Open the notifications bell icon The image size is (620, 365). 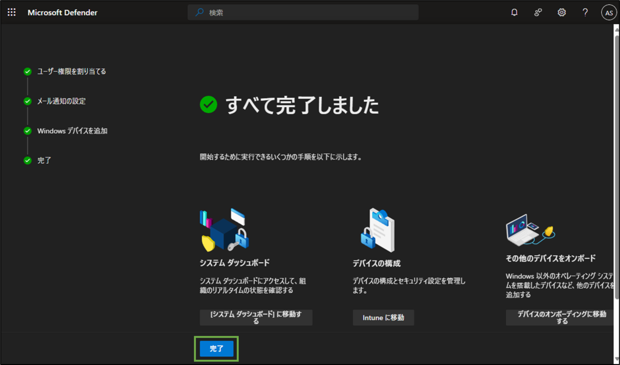click(514, 12)
